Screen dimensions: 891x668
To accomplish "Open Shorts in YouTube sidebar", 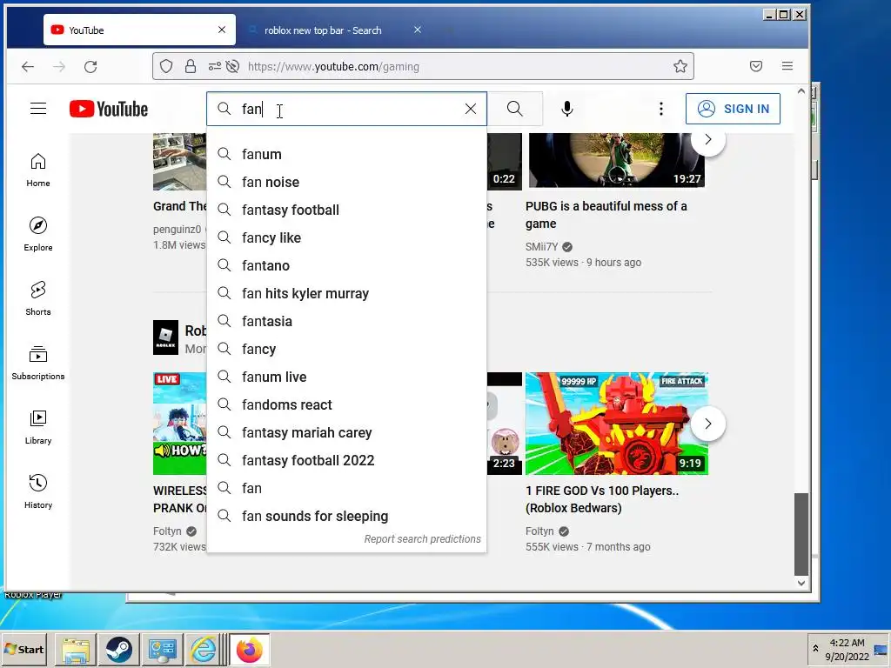I will [38, 298].
